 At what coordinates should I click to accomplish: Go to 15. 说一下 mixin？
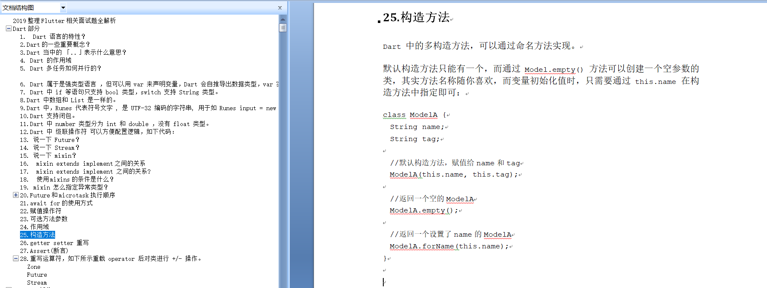click(48, 155)
